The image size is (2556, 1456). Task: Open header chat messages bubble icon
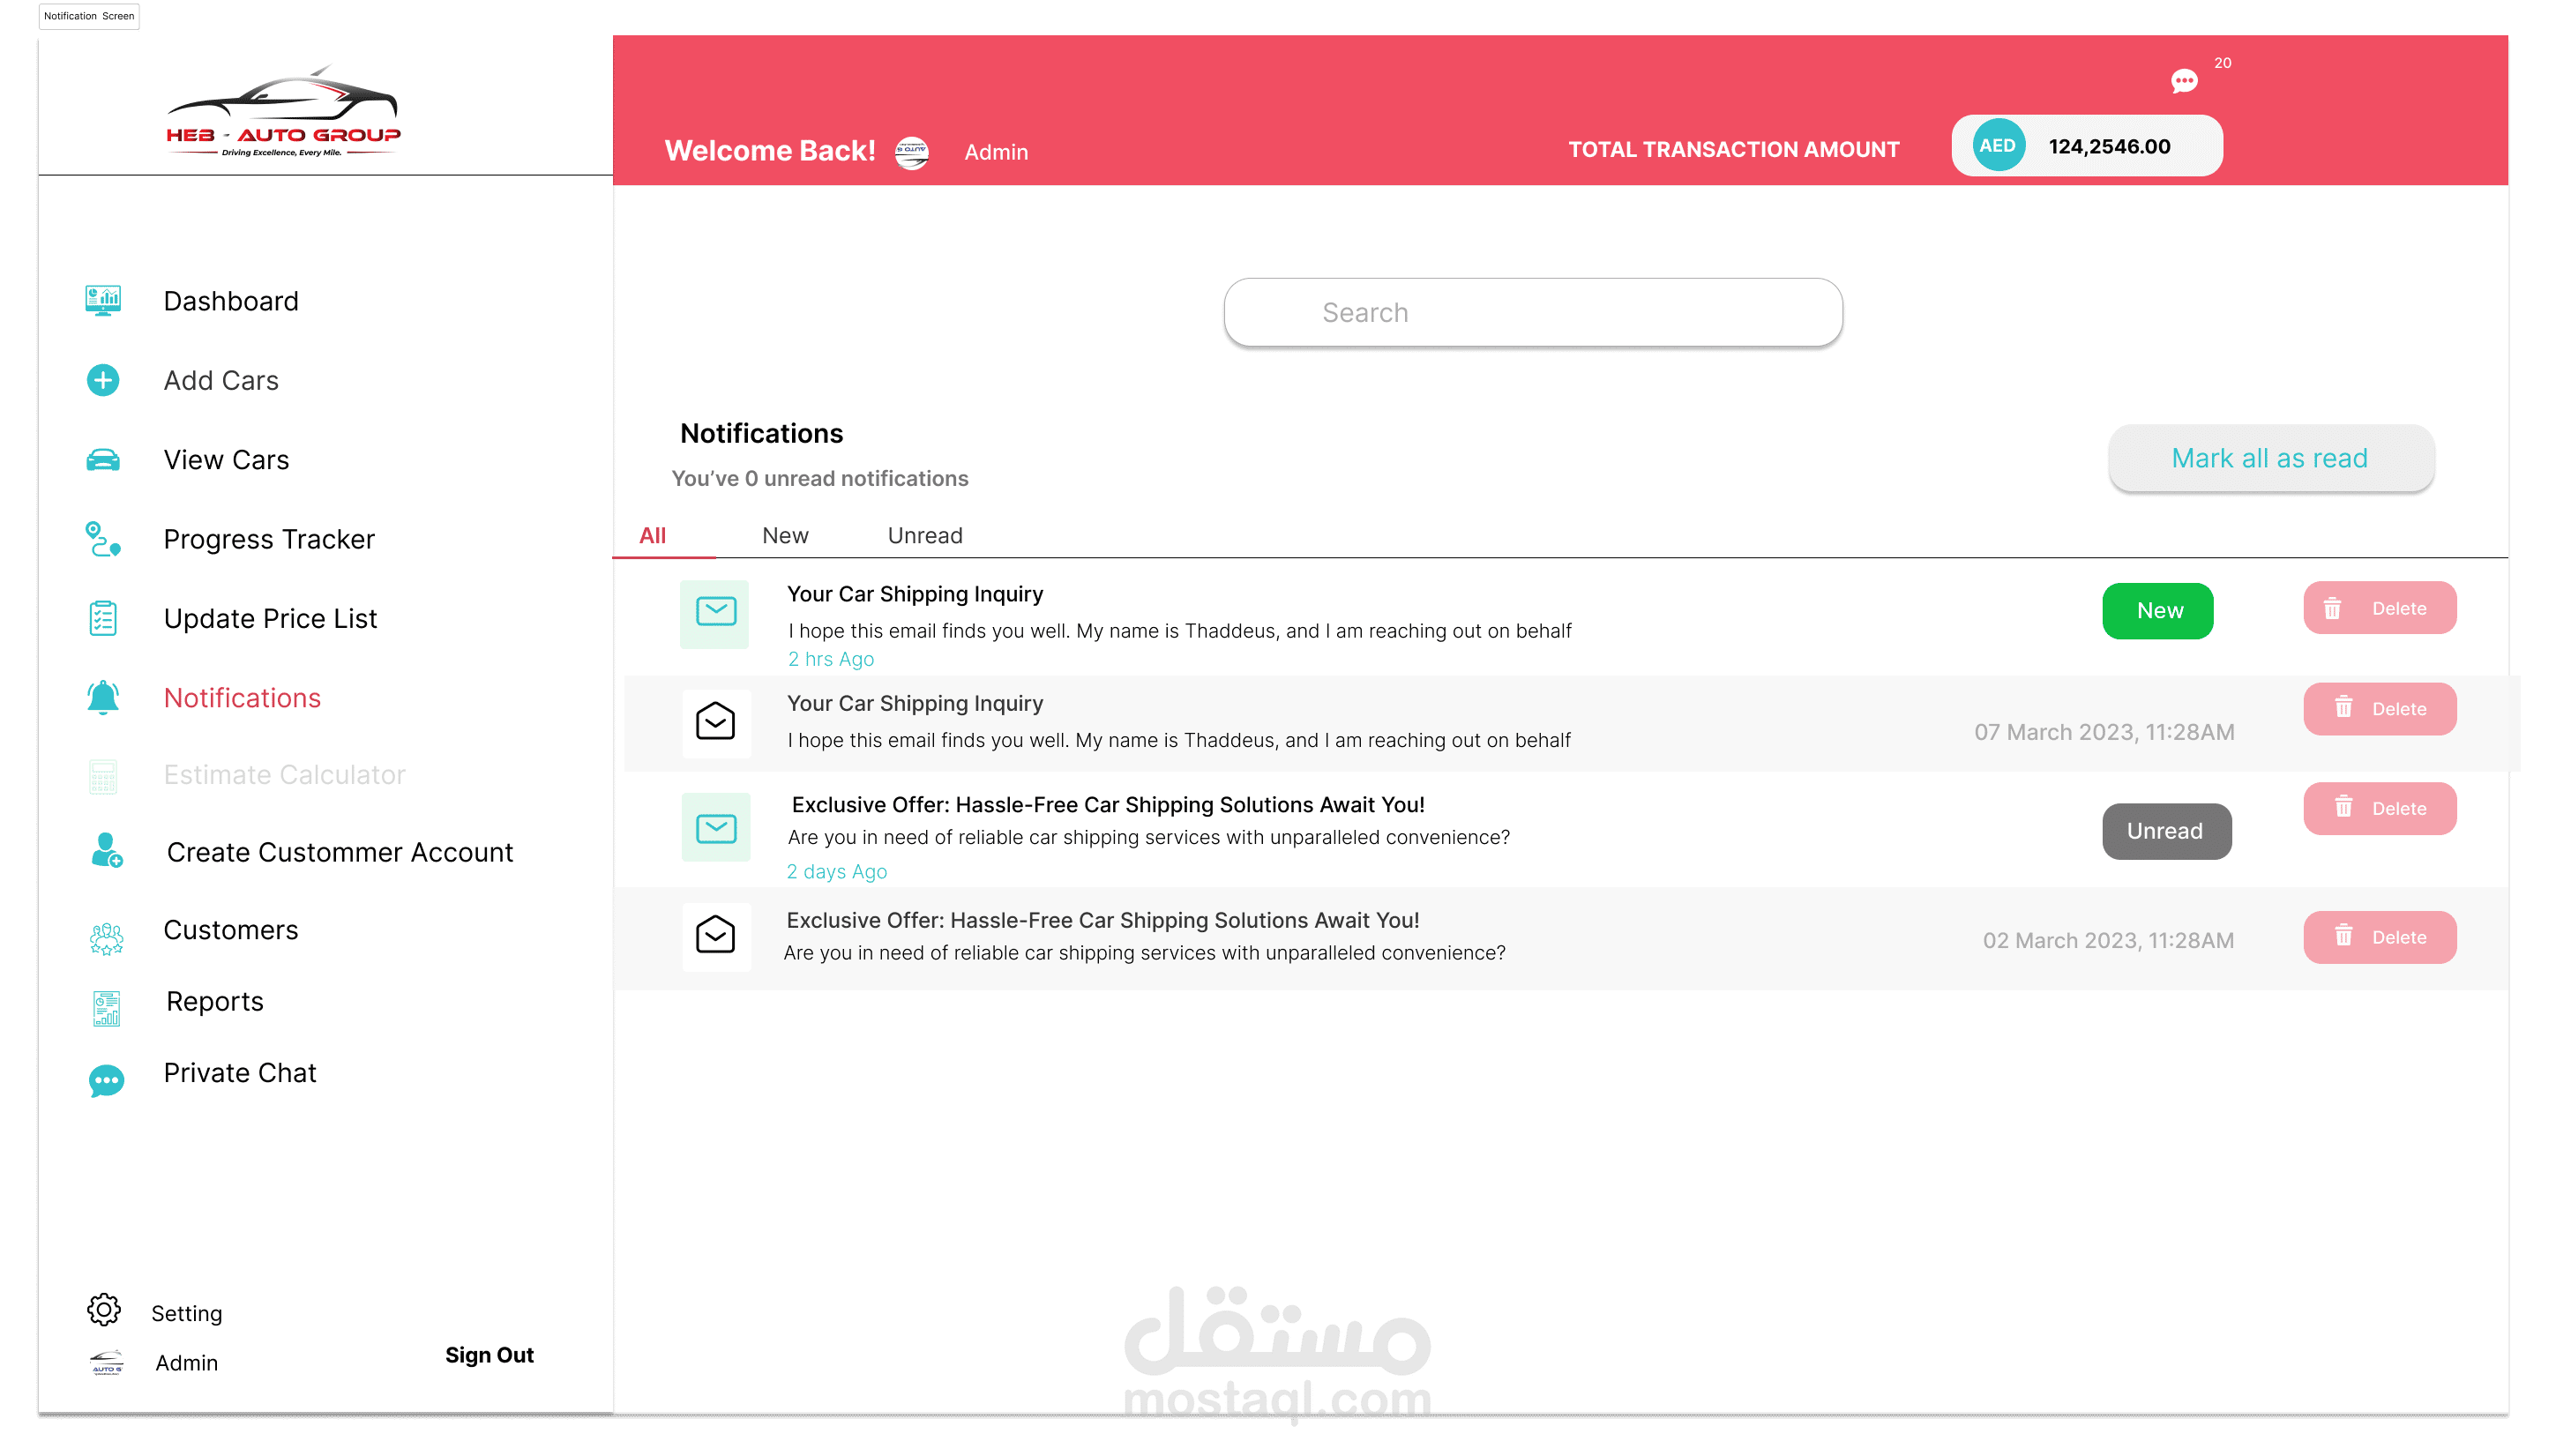2184,81
